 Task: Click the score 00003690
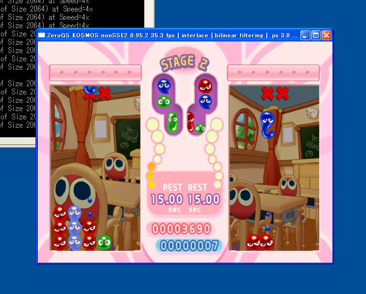coord(181,229)
